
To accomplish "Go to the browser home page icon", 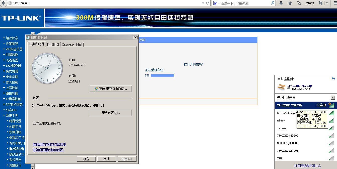I will (x=290, y=3).
